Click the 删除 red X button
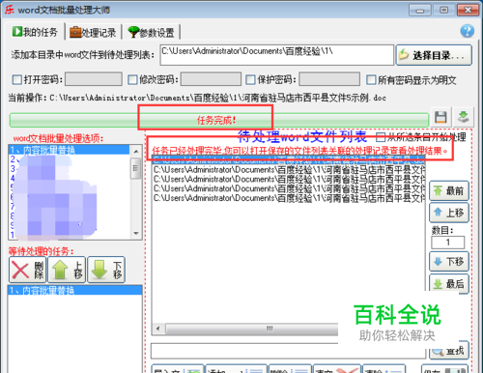 pyautogui.click(x=28, y=270)
